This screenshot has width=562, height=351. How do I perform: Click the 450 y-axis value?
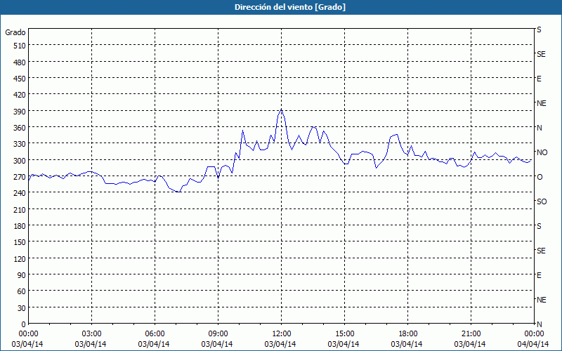[x=20, y=79]
